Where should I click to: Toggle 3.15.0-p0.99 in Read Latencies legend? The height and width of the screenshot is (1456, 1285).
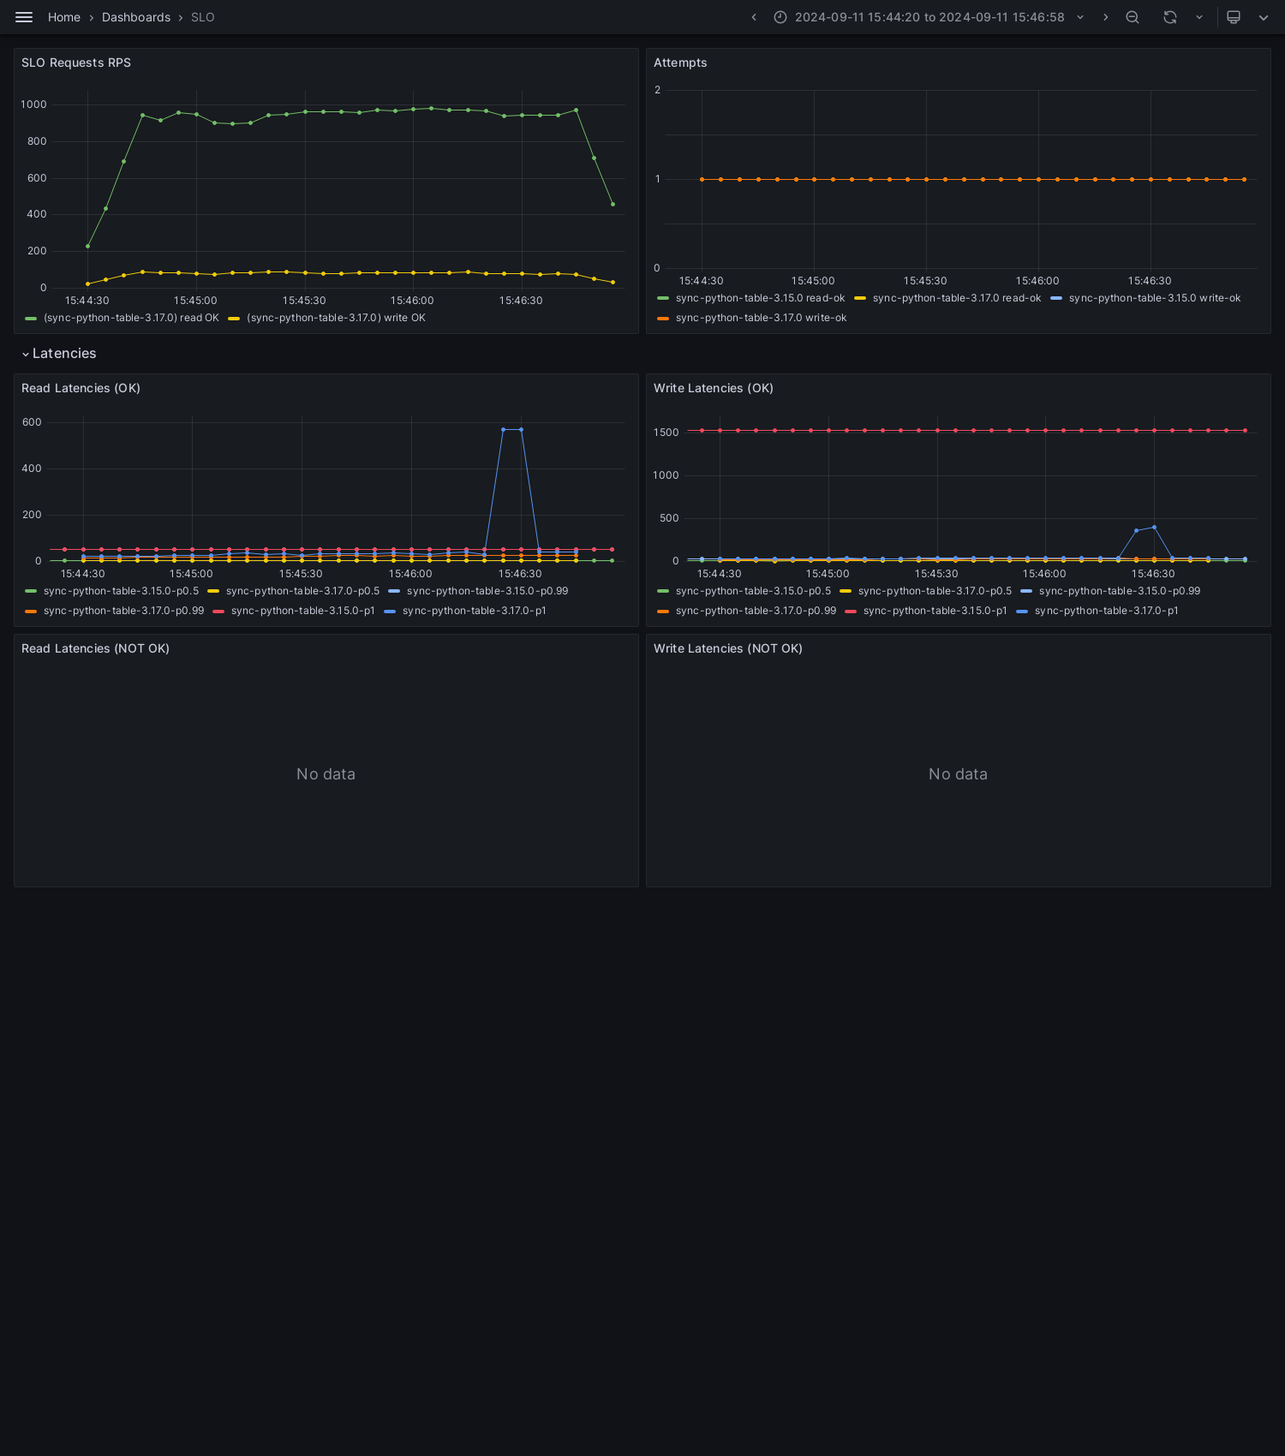(487, 591)
